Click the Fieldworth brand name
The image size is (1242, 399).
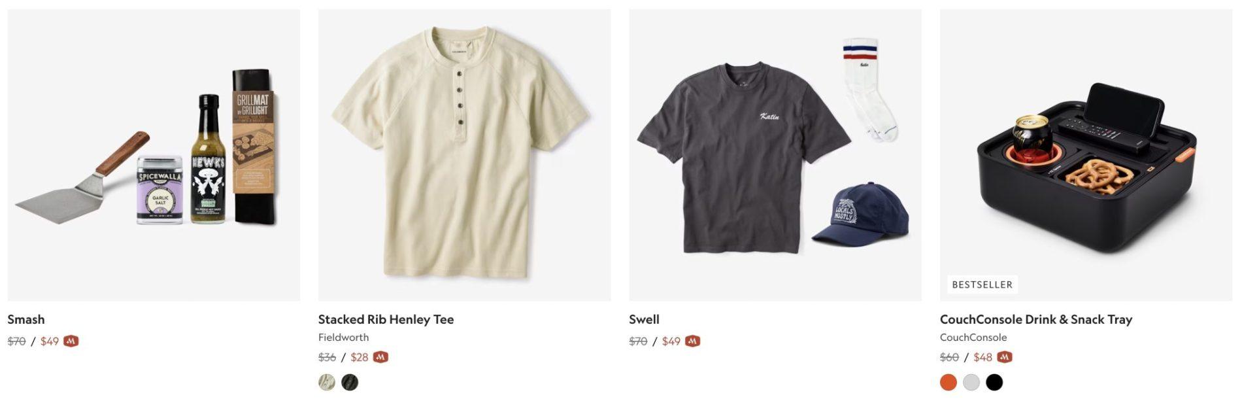[x=343, y=338]
